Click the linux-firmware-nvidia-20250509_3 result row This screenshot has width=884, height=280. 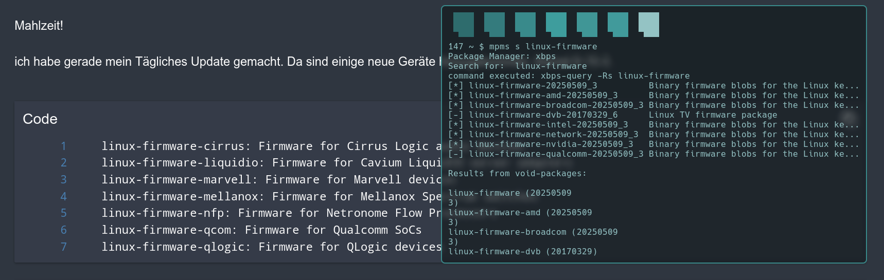[551, 144]
